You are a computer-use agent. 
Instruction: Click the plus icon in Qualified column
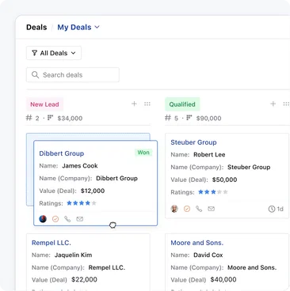(x=273, y=104)
